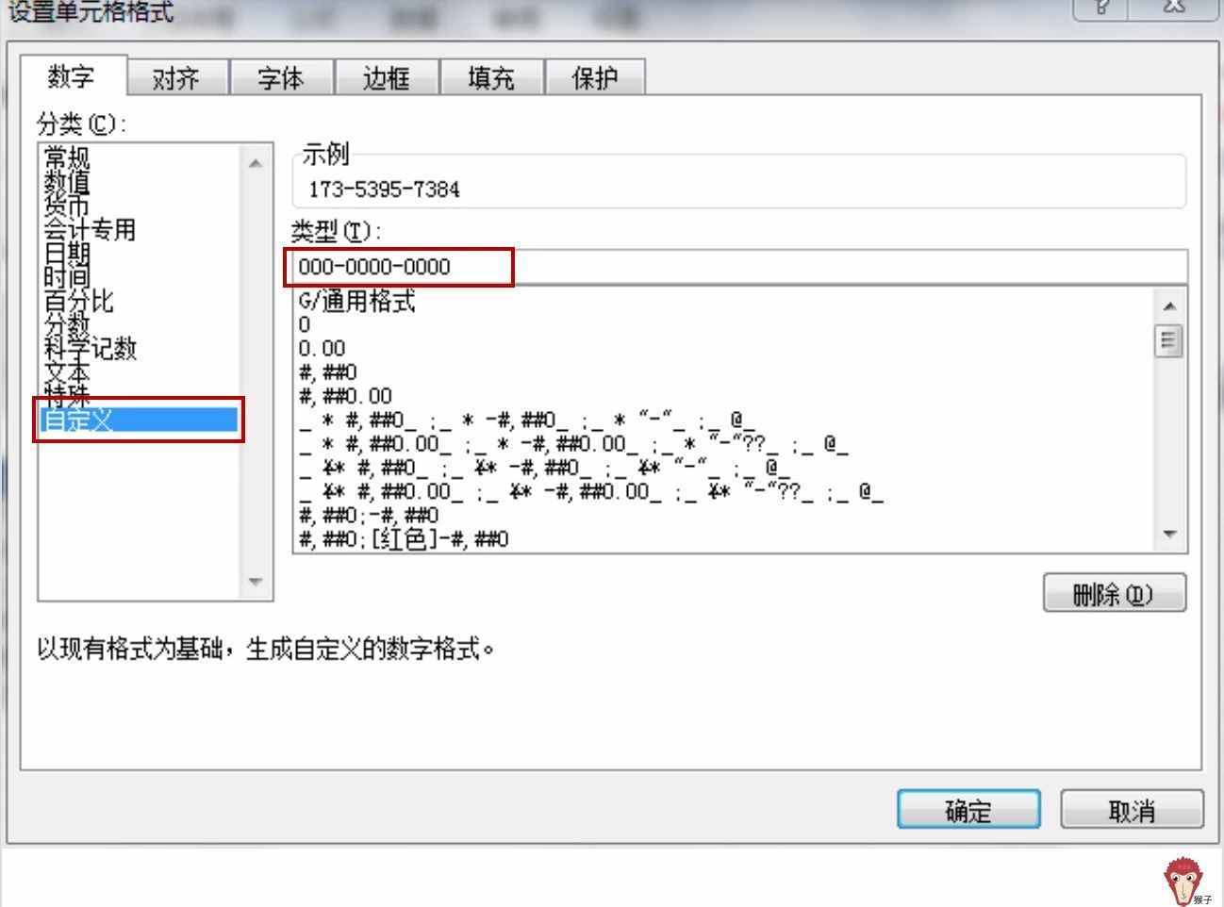Screen dimensions: 1224x907
Task: Select 会计专用 category
Action: coord(90,229)
